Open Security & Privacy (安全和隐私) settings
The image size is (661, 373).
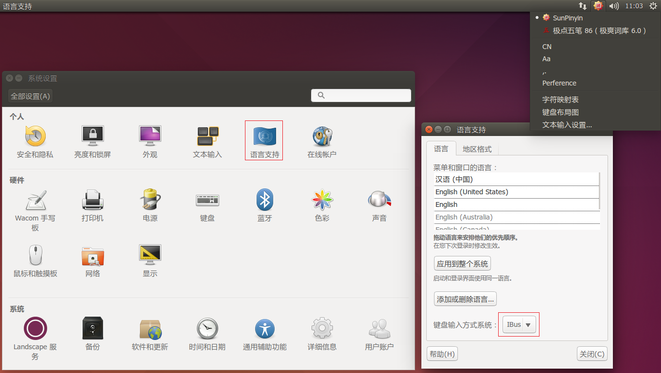(x=35, y=142)
